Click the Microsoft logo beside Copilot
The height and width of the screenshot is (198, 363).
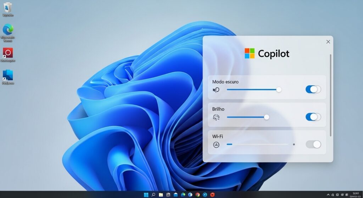pyautogui.click(x=250, y=53)
